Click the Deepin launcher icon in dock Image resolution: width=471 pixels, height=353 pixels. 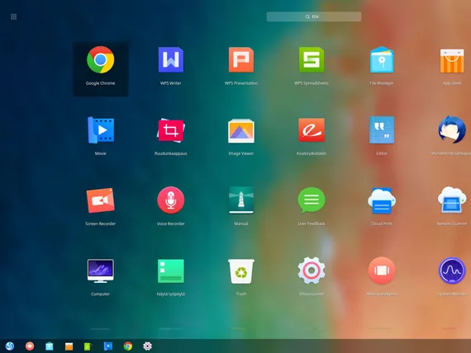10,346
